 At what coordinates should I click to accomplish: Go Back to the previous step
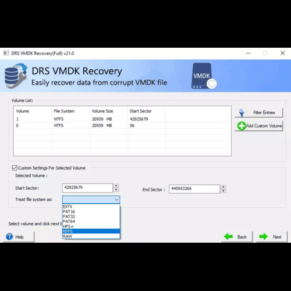(237, 237)
